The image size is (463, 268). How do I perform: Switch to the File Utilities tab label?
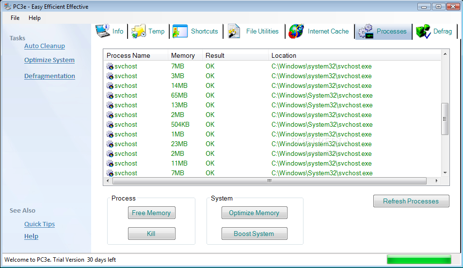click(262, 32)
